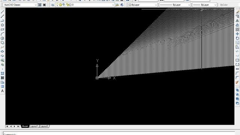This screenshot has height=135, width=240.
Task: Choose the Insert Block tool
Action: coord(3,60)
